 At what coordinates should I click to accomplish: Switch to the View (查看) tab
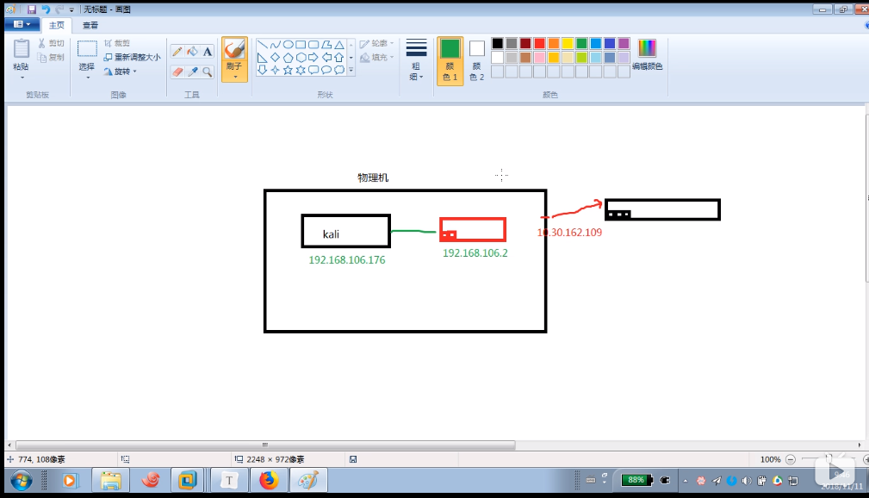pyautogui.click(x=90, y=26)
